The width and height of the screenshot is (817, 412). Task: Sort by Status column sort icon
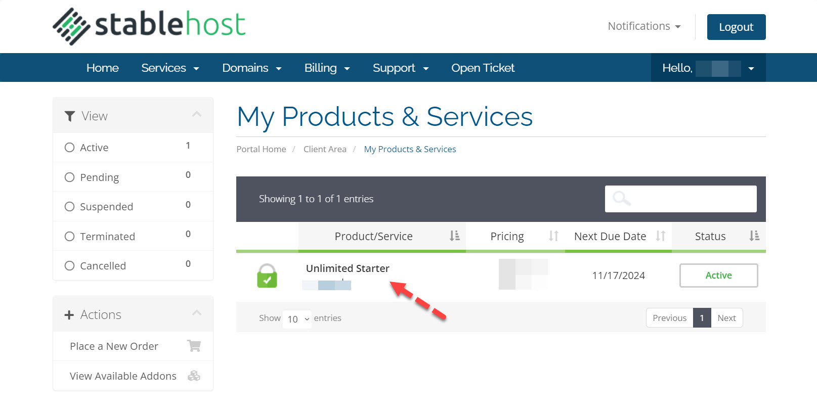(754, 236)
